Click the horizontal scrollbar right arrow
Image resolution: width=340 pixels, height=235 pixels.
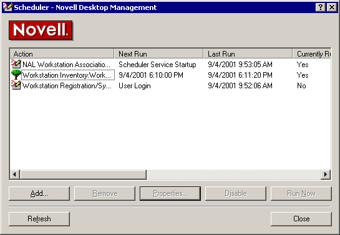[326, 174]
